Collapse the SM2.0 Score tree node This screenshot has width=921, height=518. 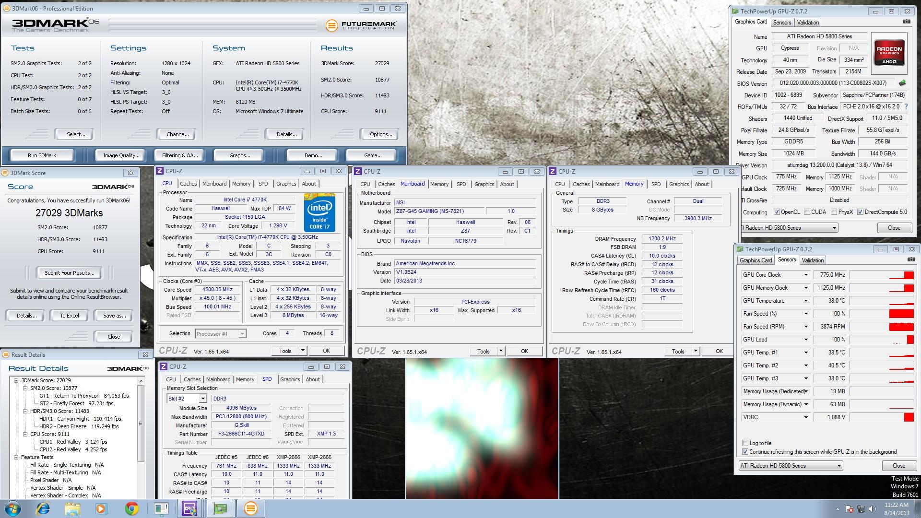click(25, 388)
